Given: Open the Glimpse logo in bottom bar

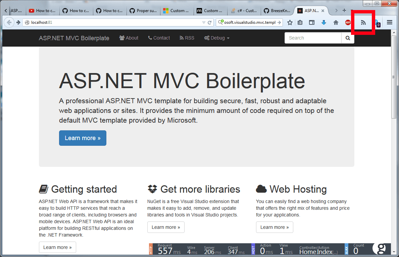Looking at the screenshot, I should 381,250.
